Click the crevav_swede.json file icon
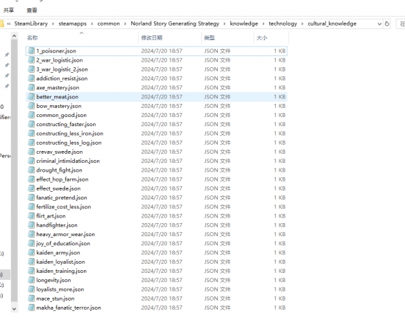Viewport: 405px width, 320px height. tap(31, 152)
